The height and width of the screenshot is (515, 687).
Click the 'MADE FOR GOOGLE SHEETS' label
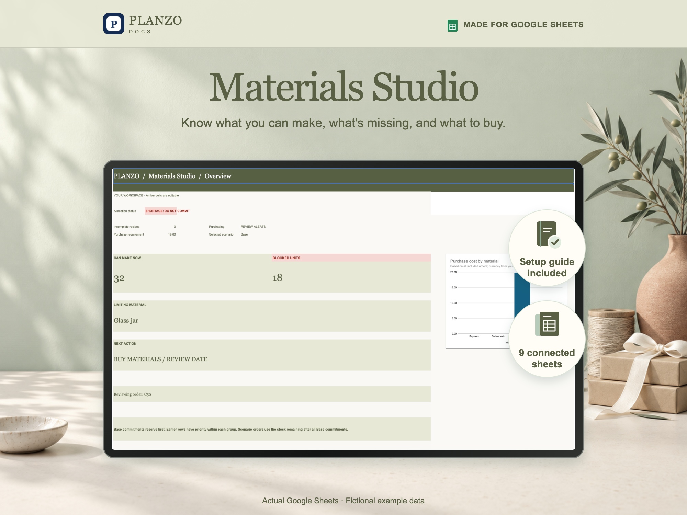click(523, 25)
